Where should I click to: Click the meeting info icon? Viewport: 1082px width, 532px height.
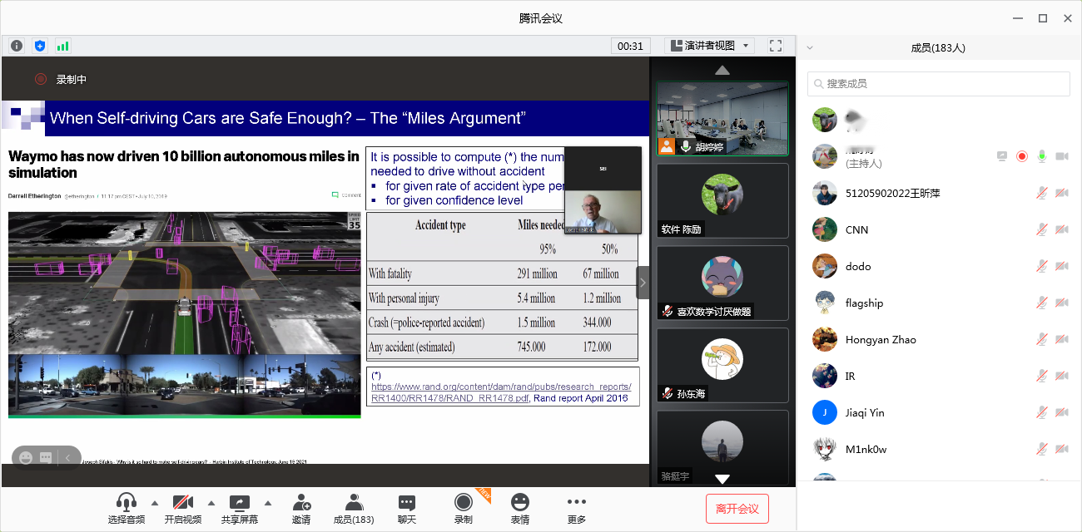pos(17,46)
